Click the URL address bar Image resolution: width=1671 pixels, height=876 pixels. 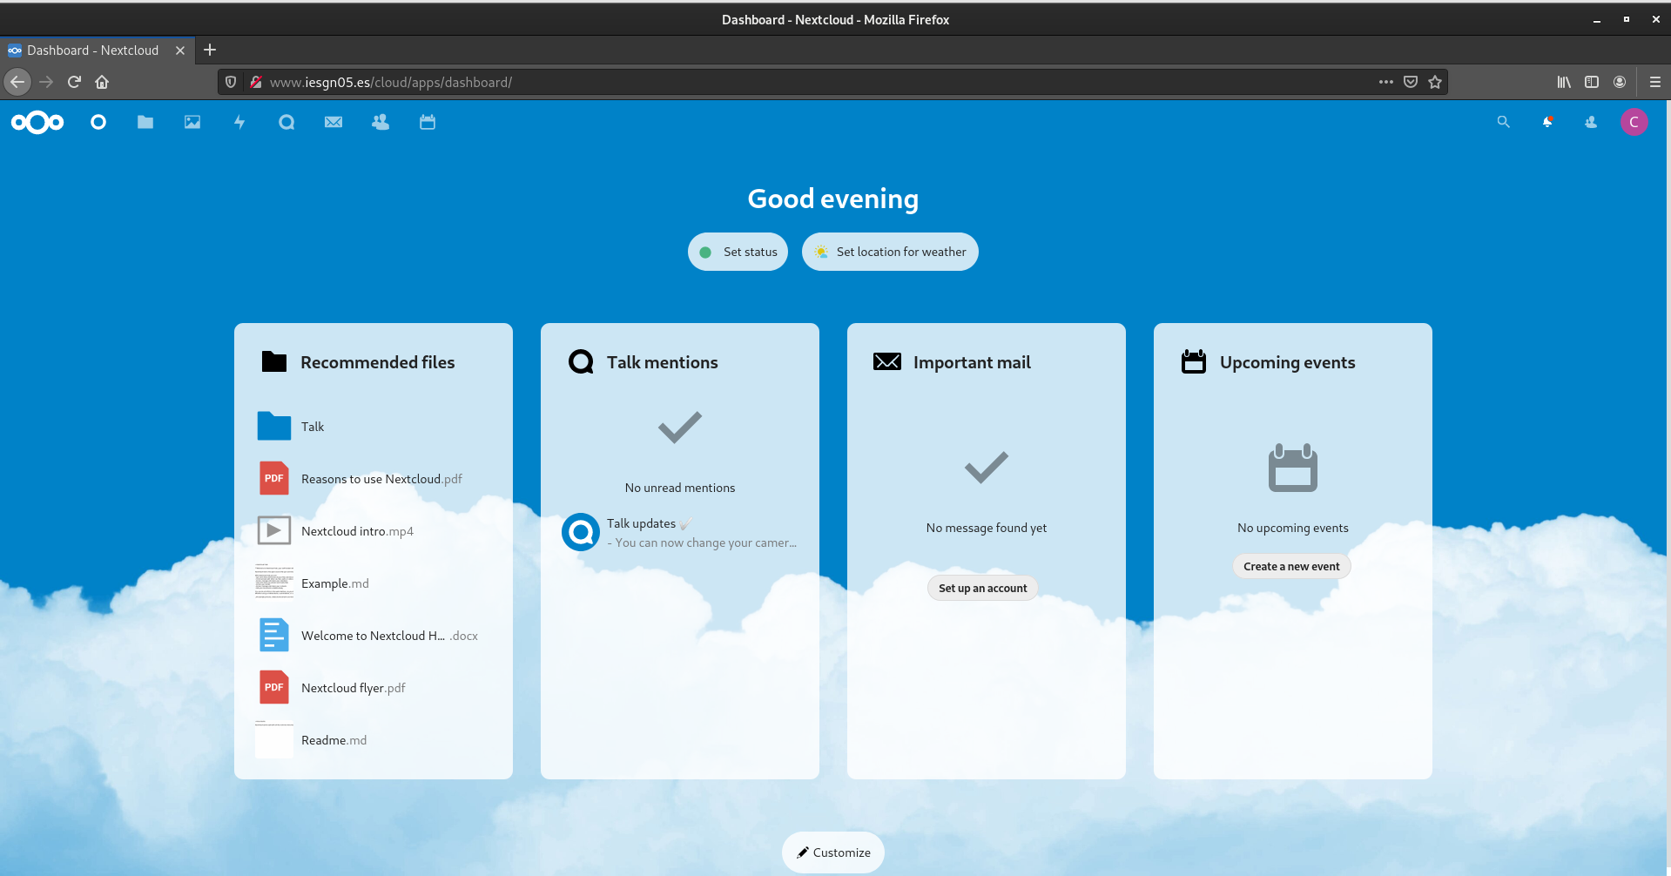pyautogui.click(x=784, y=82)
